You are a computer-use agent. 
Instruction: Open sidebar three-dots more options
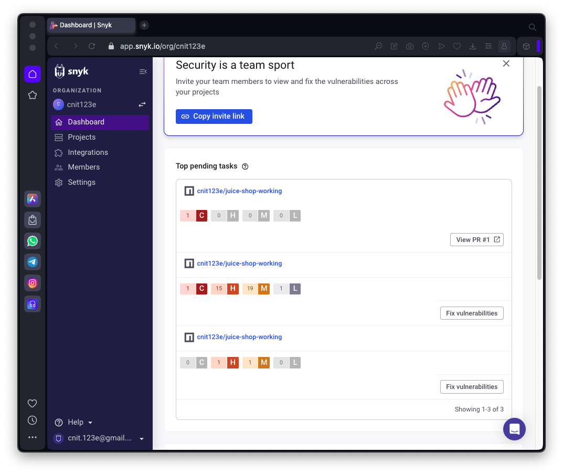pos(33,437)
